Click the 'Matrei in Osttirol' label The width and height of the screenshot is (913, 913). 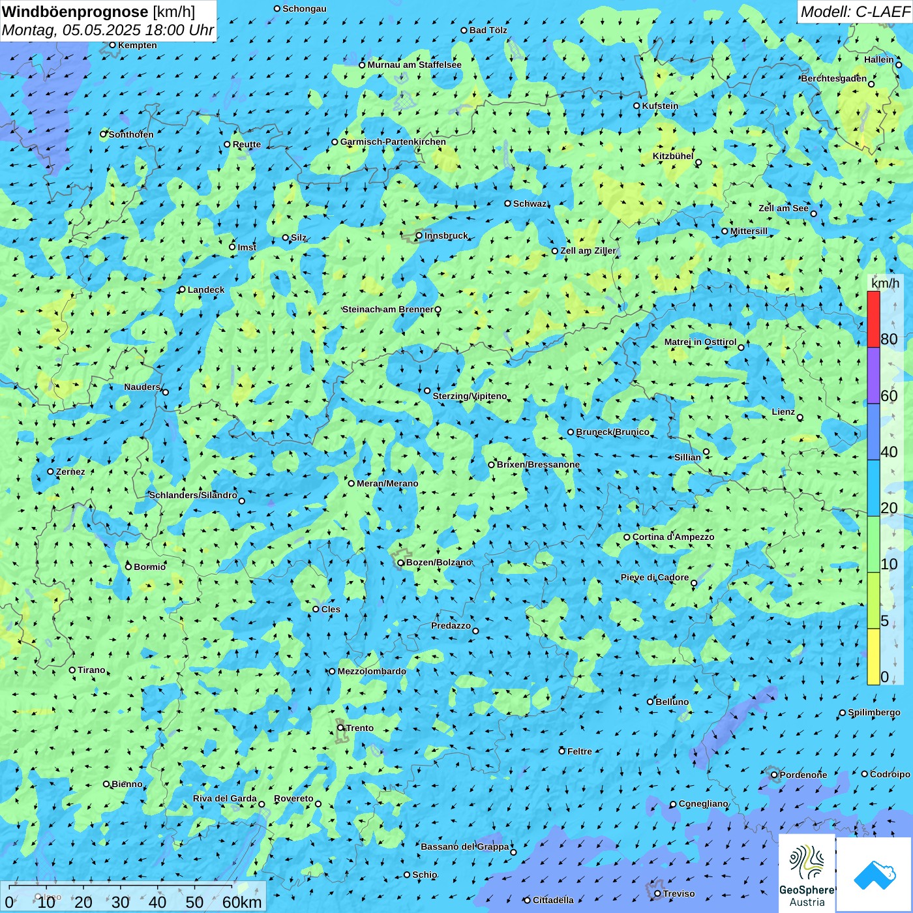[700, 342]
